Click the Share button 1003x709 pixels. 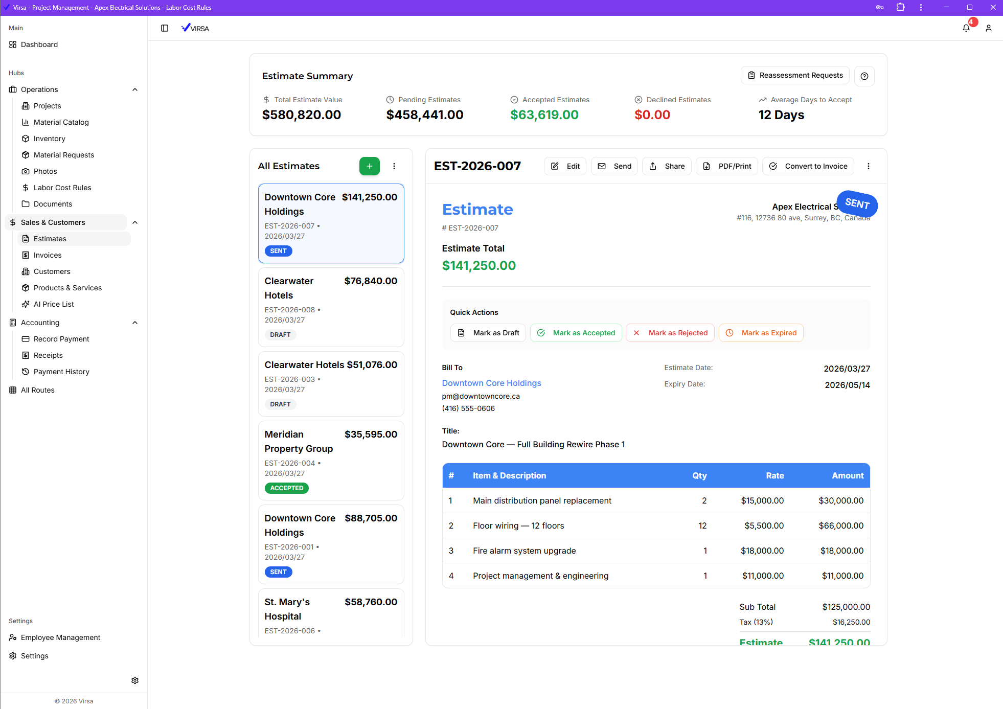tap(667, 166)
